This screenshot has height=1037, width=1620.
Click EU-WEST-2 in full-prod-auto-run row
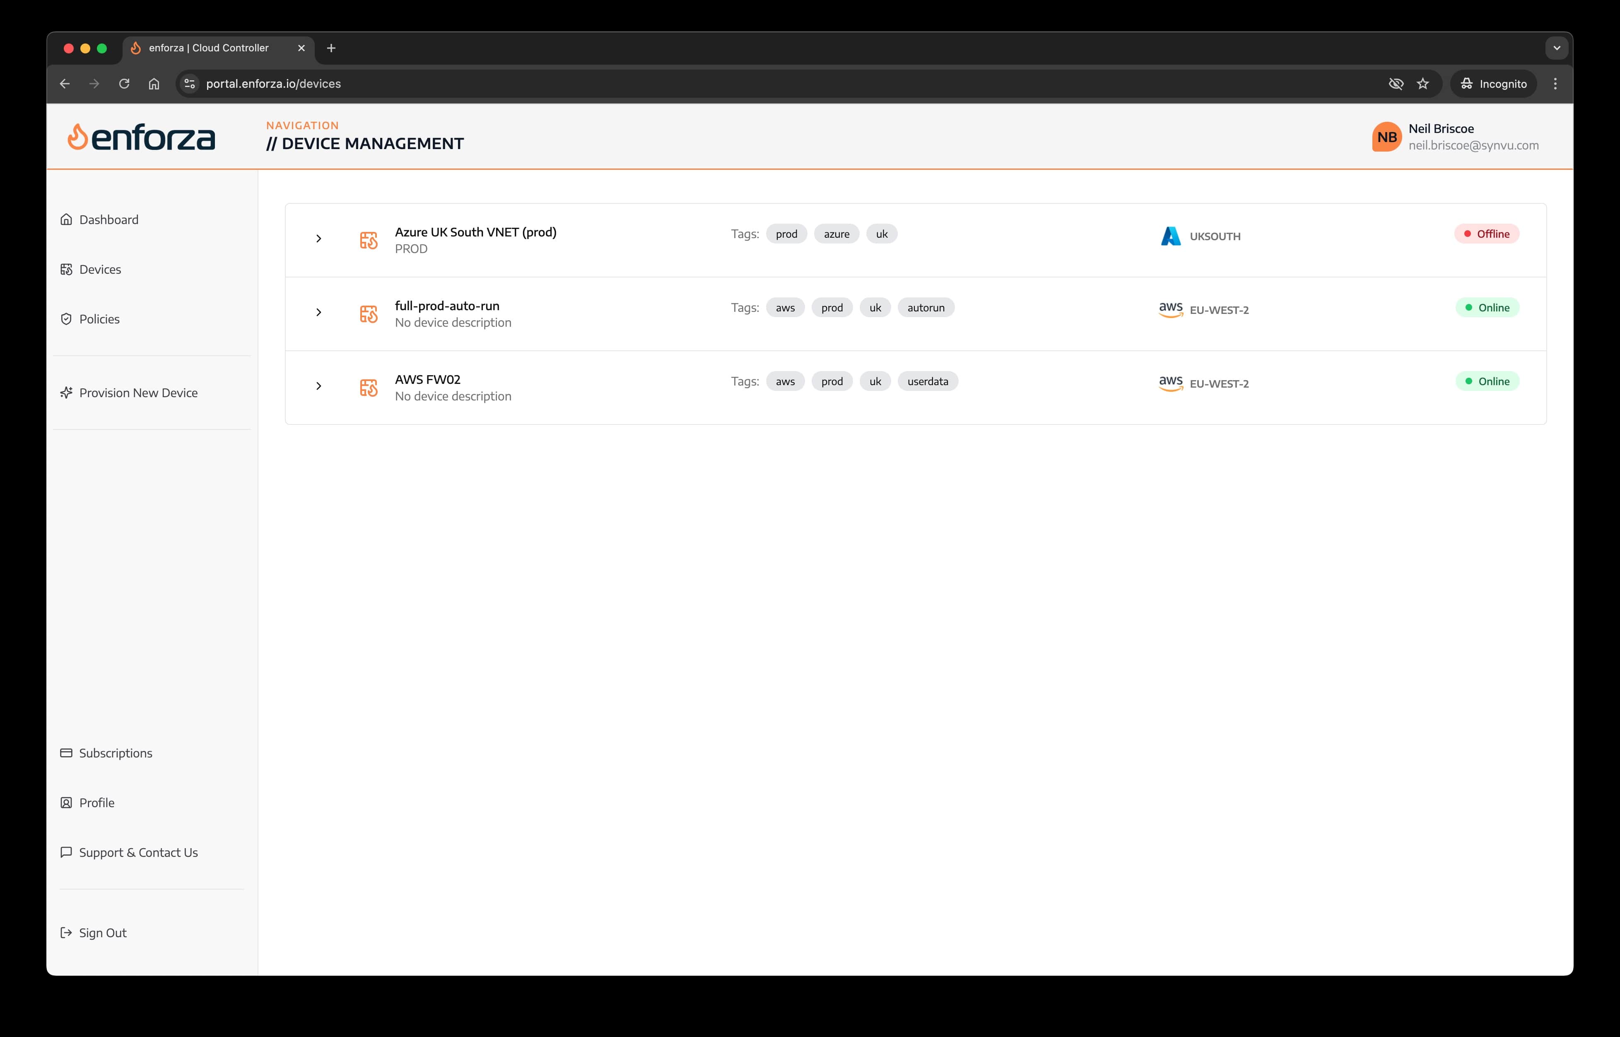1219,310
